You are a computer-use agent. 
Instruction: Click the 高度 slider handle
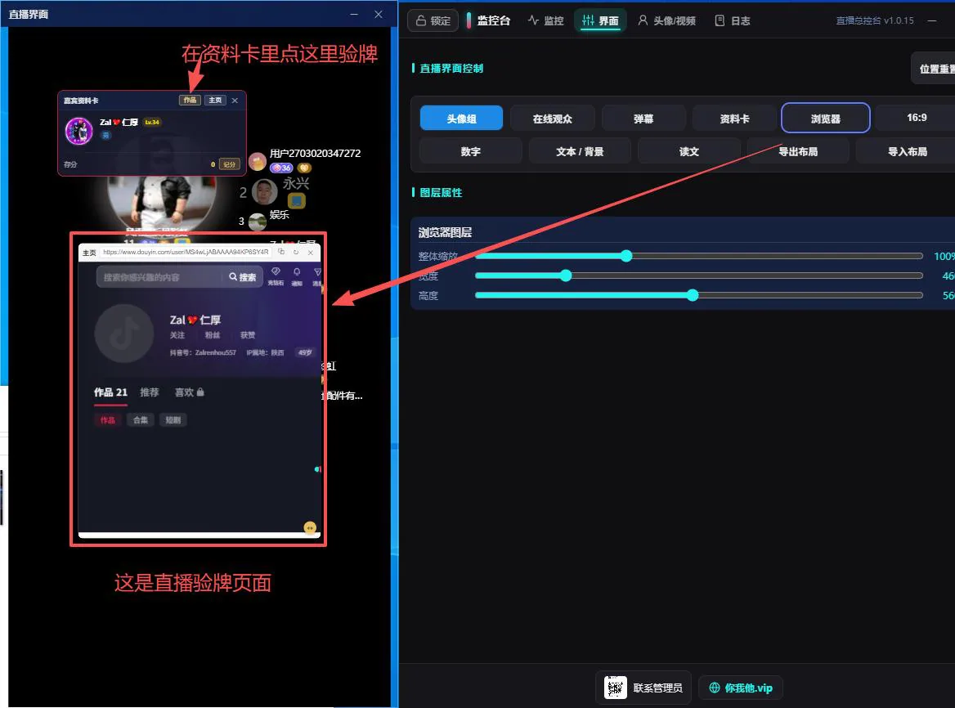[x=692, y=295]
